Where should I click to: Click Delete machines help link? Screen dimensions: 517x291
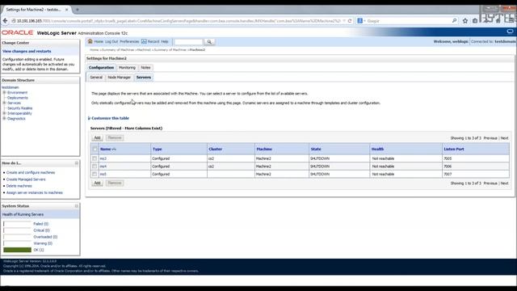click(x=19, y=186)
